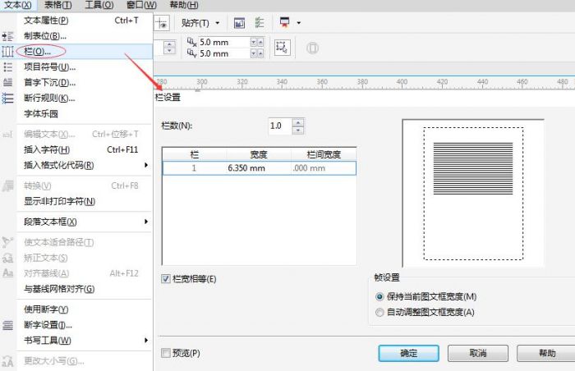Viewport: 575px width, 371px height.
Task: Click the tab stops icon beside 制表位
Action: [x=7, y=36]
